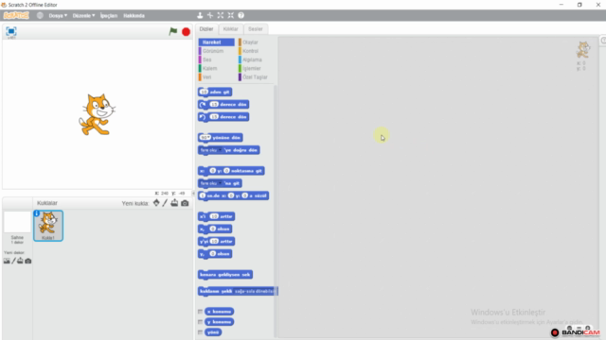
Task: Select the duplicate stamp tool
Action: click(x=200, y=15)
